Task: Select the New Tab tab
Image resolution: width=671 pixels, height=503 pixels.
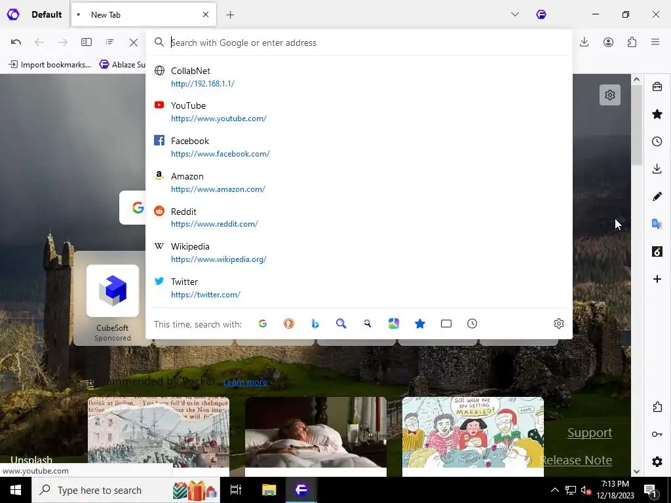Action: tap(144, 14)
